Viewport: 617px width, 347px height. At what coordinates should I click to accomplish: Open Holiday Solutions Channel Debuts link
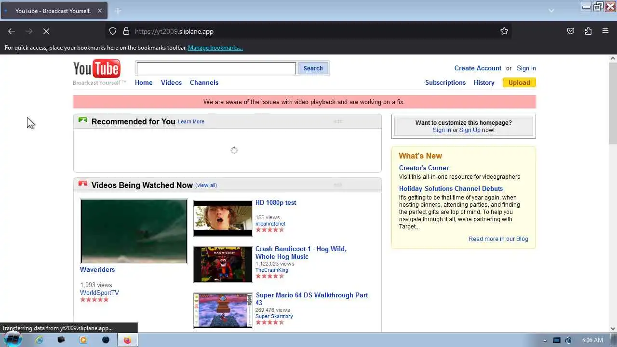tap(451, 188)
